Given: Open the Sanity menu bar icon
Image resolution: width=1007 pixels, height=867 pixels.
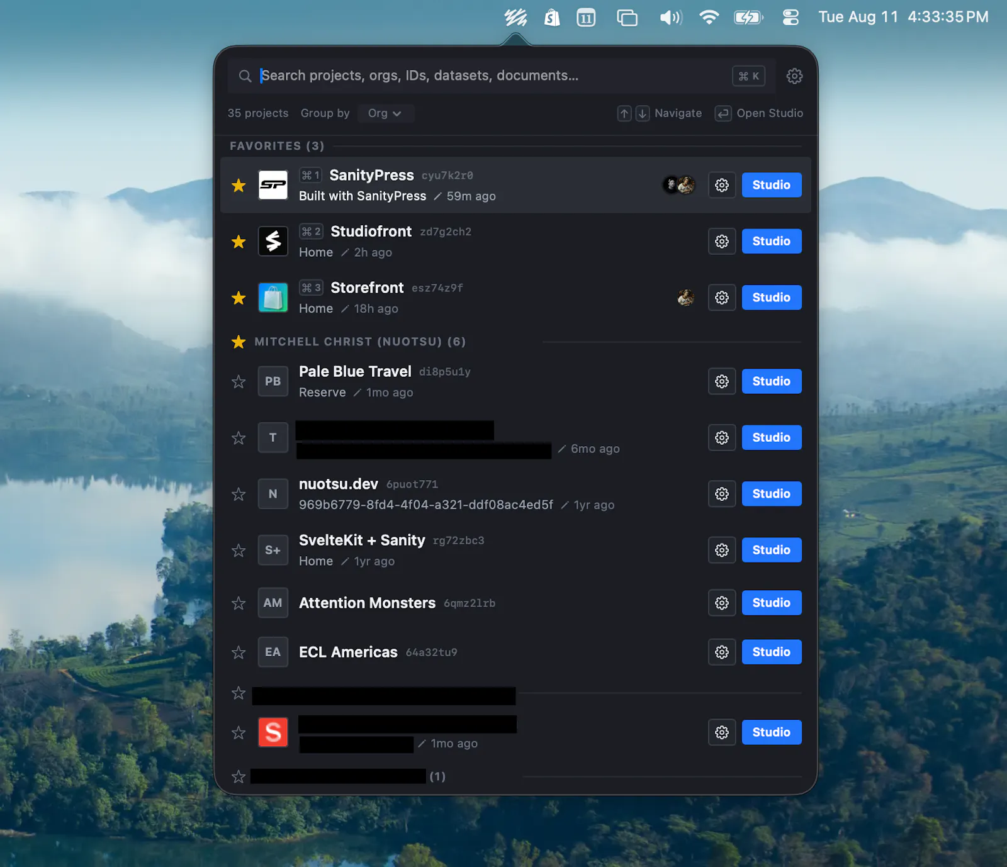Looking at the screenshot, I should [515, 17].
